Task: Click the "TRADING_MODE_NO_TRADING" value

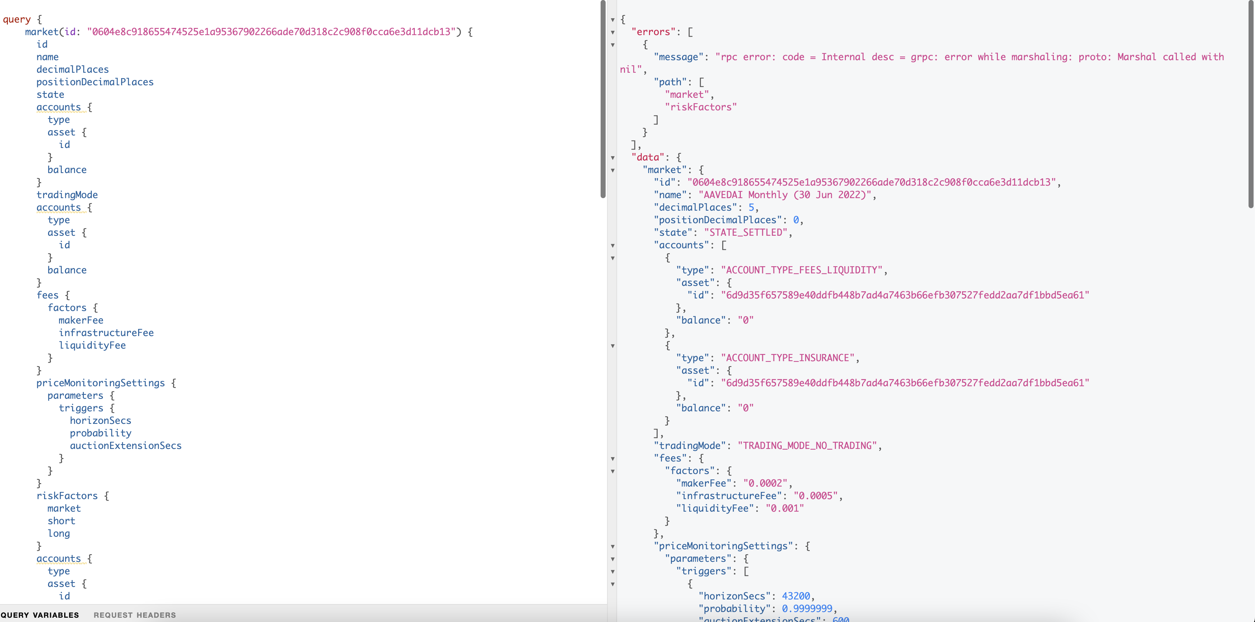Action: pos(807,446)
